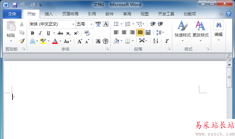
Task: Open the 页面布局 tab
Action: 70,14
